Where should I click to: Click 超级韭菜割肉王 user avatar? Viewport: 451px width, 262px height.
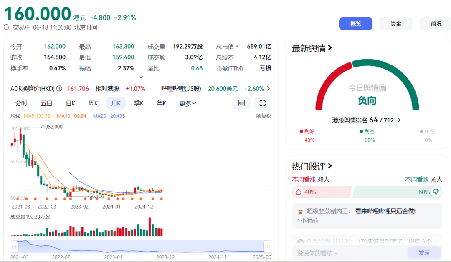coord(300,211)
